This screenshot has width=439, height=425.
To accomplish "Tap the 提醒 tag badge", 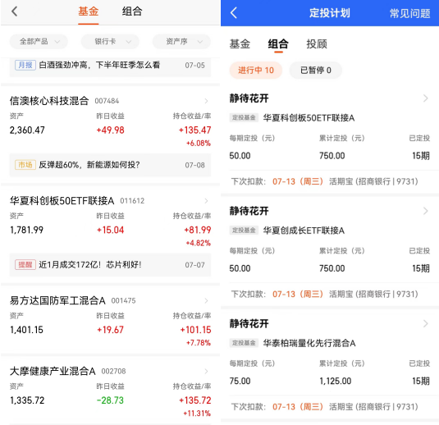I will [25, 265].
